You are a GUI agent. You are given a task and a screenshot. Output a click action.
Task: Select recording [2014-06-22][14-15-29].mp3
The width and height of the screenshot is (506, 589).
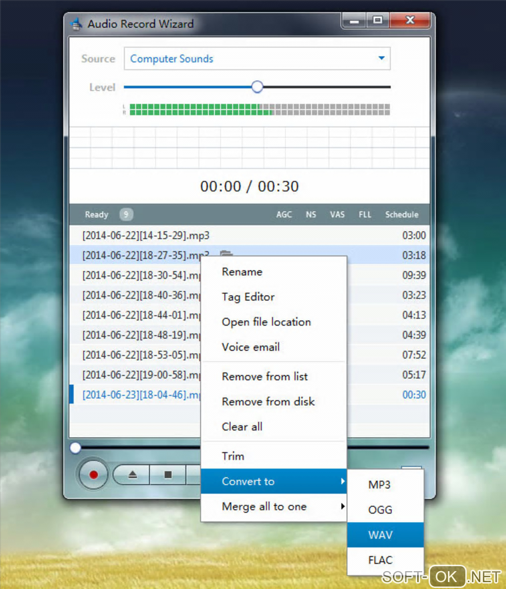click(x=249, y=236)
